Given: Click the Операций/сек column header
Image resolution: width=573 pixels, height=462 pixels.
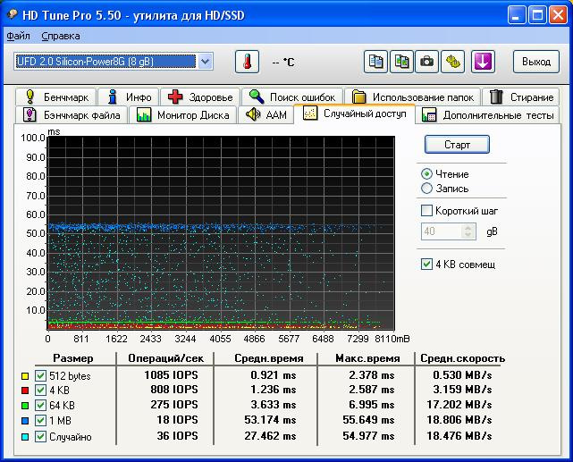Looking at the screenshot, I should [166, 358].
